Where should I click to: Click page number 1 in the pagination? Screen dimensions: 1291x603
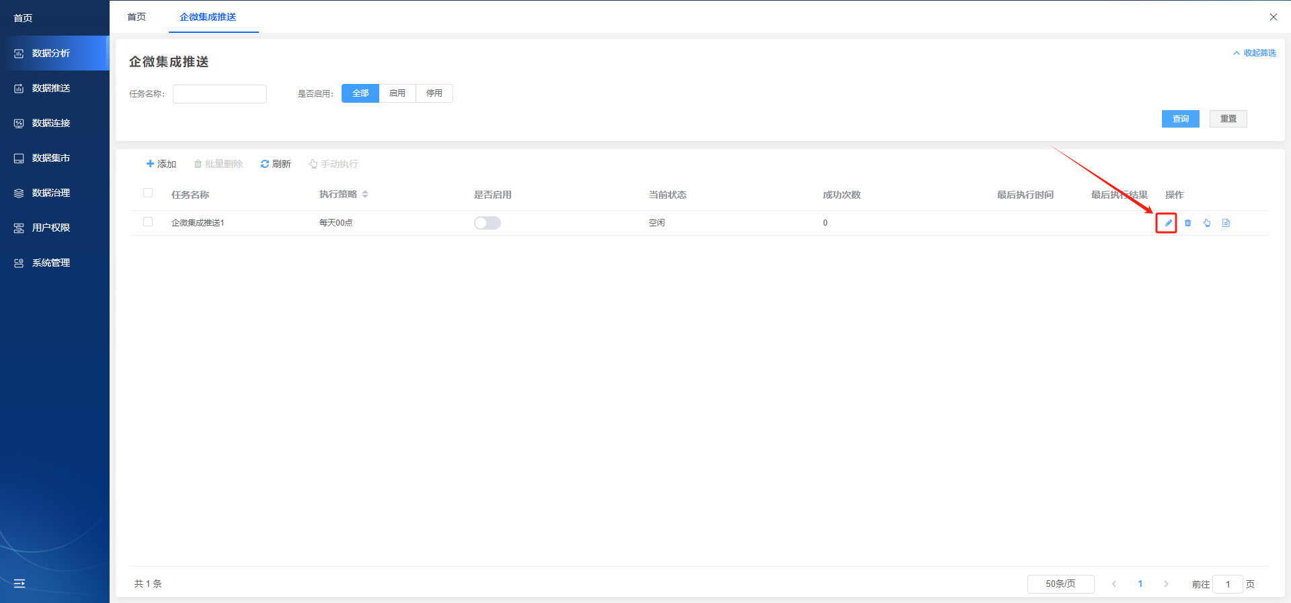pyautogui.click(x=1140, y=584)
